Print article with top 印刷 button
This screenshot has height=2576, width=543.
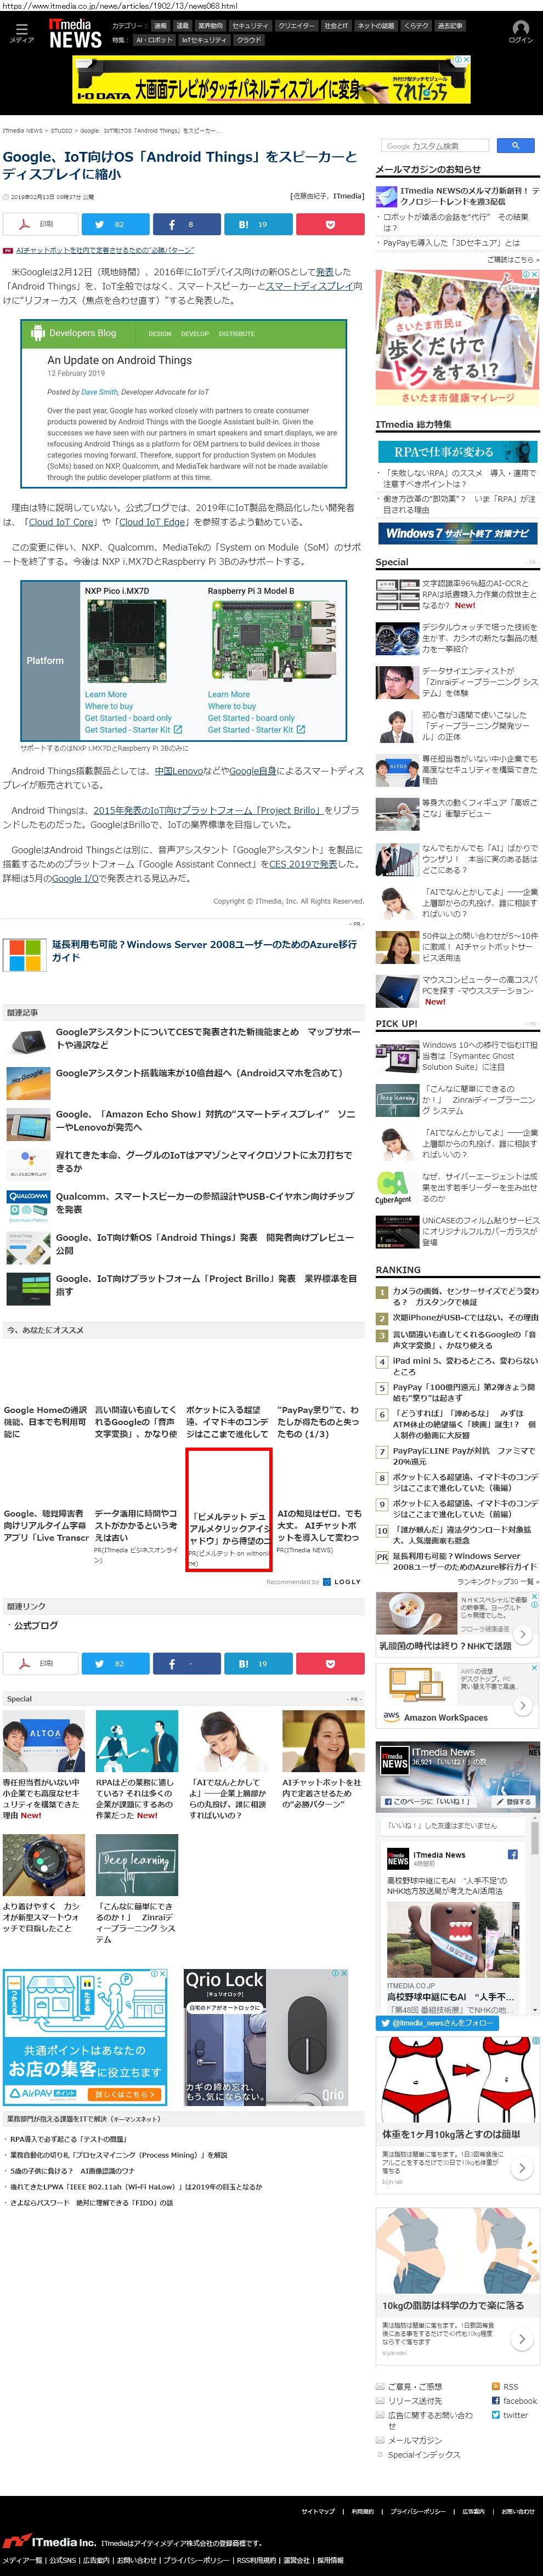point(41,225)
